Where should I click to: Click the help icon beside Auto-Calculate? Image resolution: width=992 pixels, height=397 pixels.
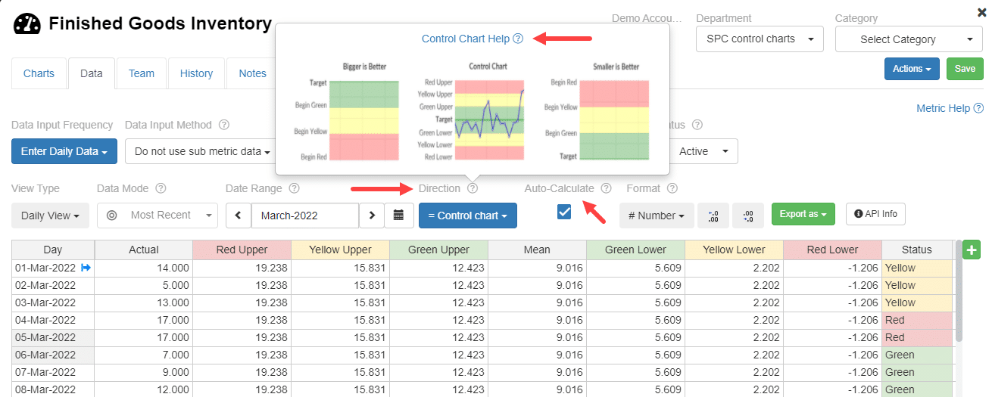(606, 188)
